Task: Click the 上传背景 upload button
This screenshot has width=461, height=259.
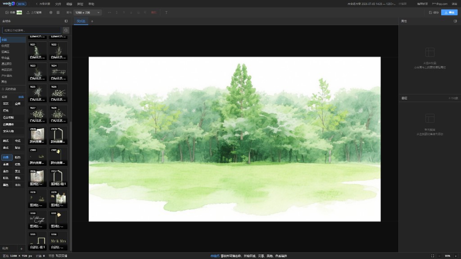Action: pyautogui.click(x=34, y=13)
